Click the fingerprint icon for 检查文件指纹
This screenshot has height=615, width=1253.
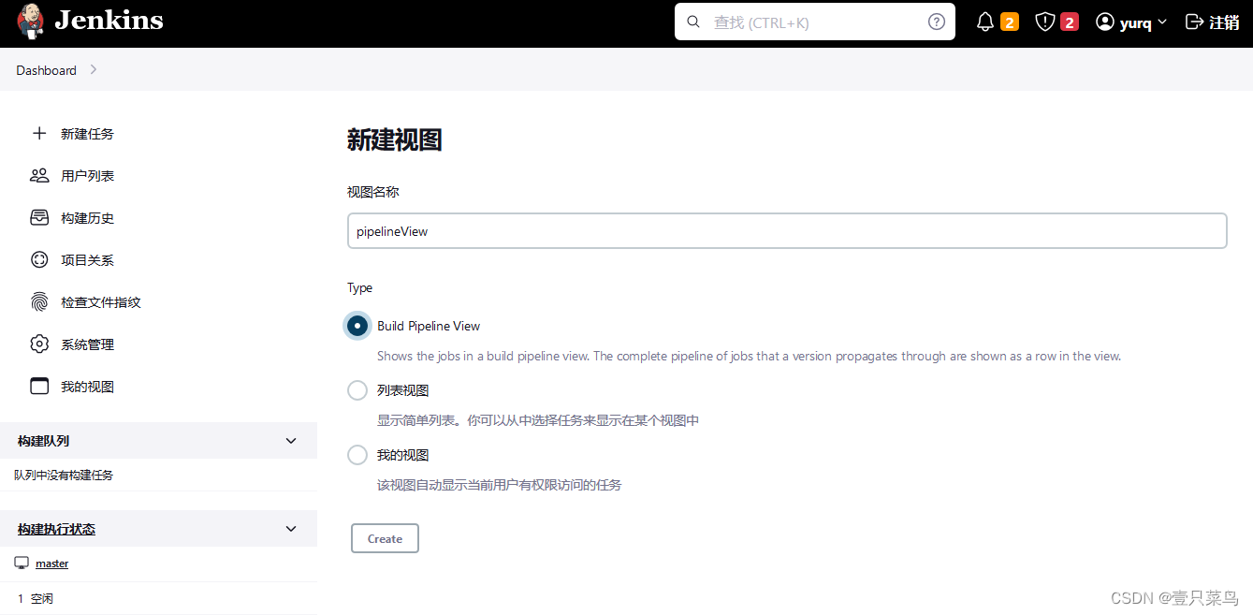39,301
